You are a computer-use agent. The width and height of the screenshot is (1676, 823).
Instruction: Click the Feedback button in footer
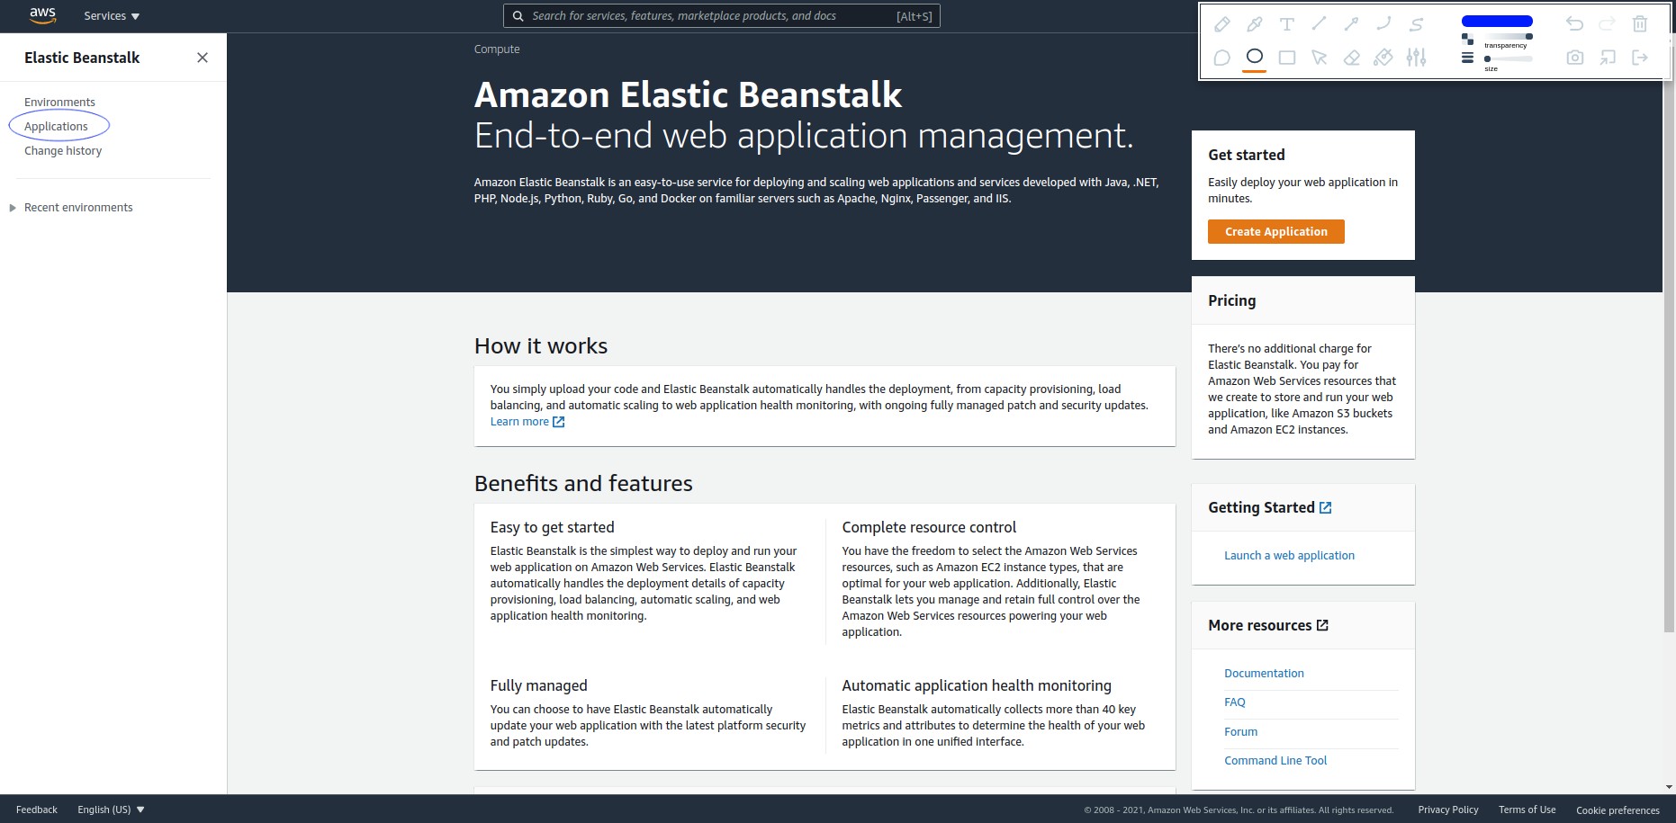click(37, 810)
